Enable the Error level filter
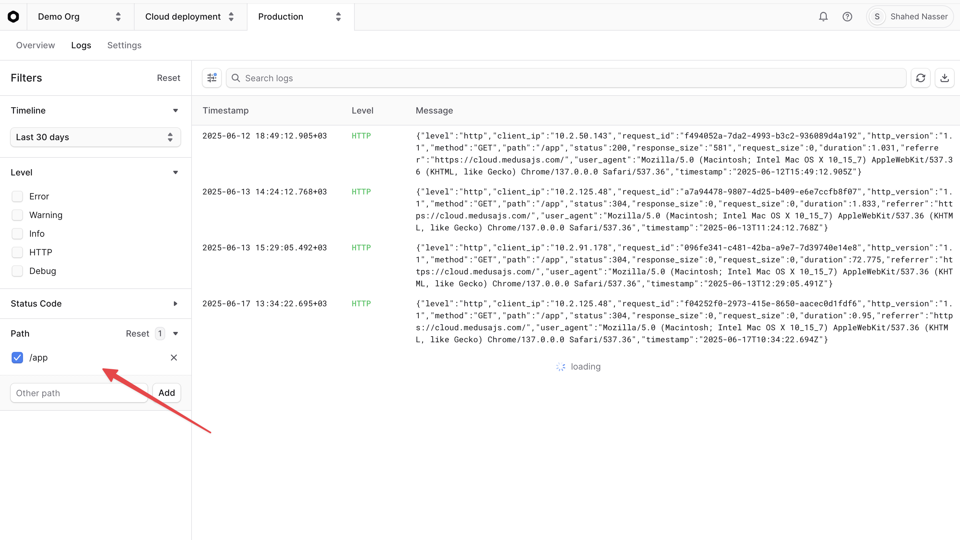The height and width of the screenshot is (540, 960). pyautogui.click(x=18, y=196)
